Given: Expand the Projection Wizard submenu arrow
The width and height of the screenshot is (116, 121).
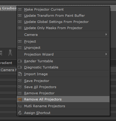Looking at the screenshot, I should 106,54.
